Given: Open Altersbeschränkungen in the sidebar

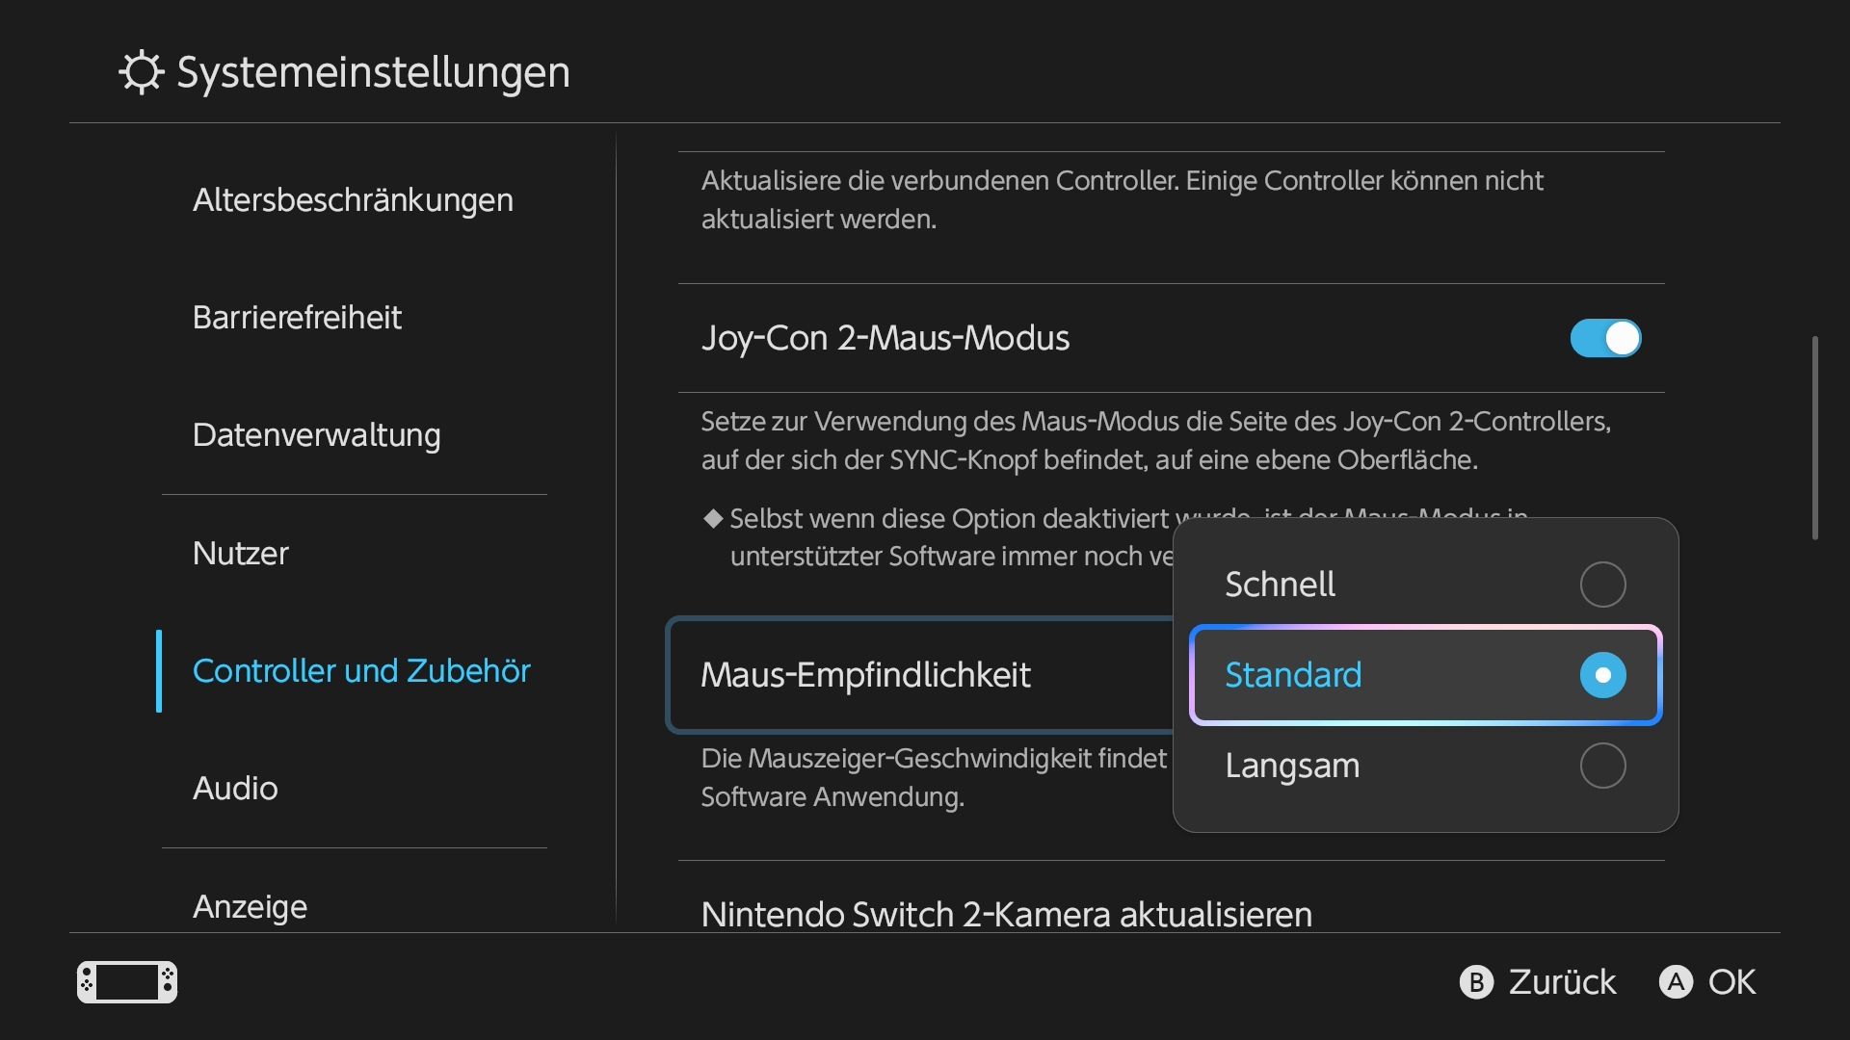Looking at the screenshot, I should [353, 200].
